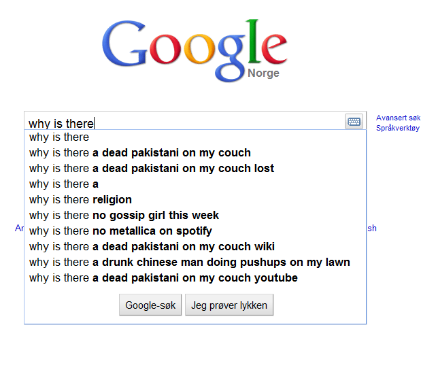Screen dimensions: 438x389
Task: Open the Avansert søk link
Action: (398, 118)
